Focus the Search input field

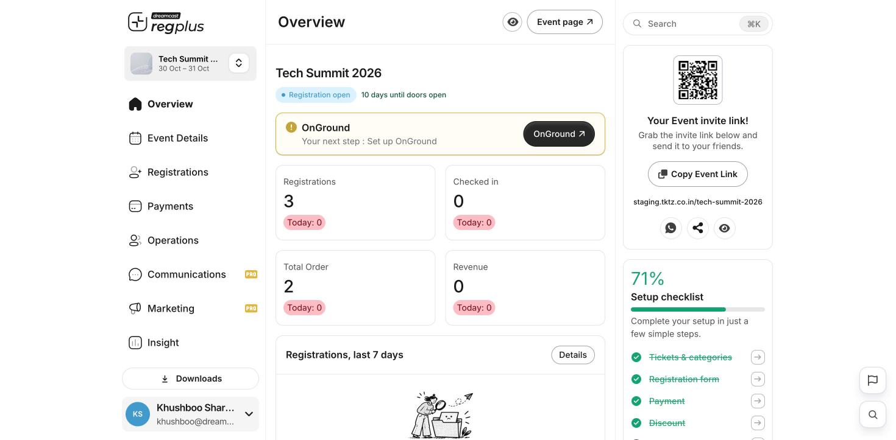click(698, 24)
